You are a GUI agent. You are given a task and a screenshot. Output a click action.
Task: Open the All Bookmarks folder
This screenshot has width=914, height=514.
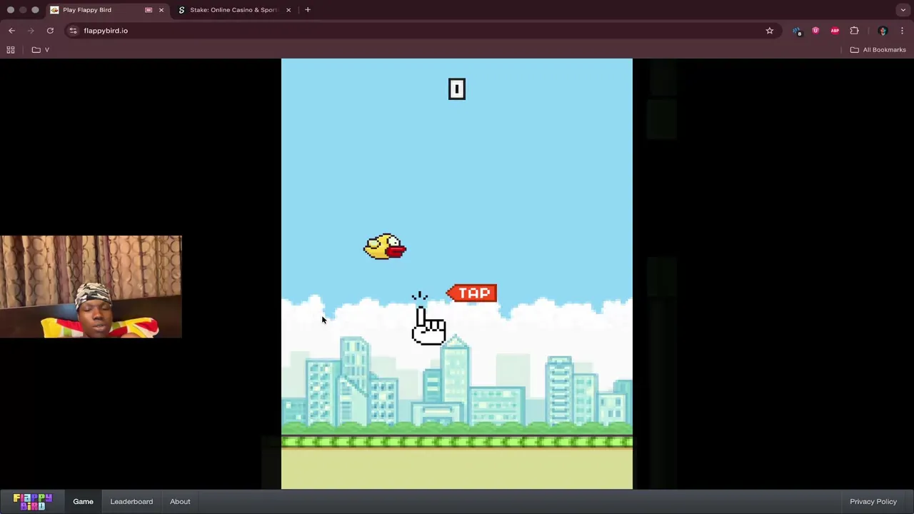click(878, 50)
